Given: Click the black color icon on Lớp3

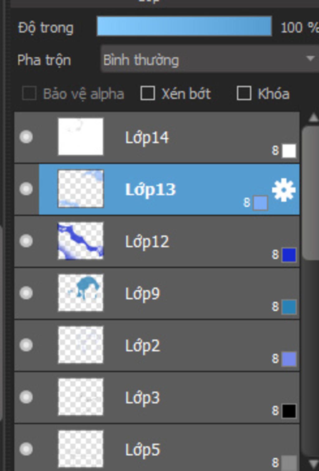Looking at the screenshot, I should click(289, 411).
